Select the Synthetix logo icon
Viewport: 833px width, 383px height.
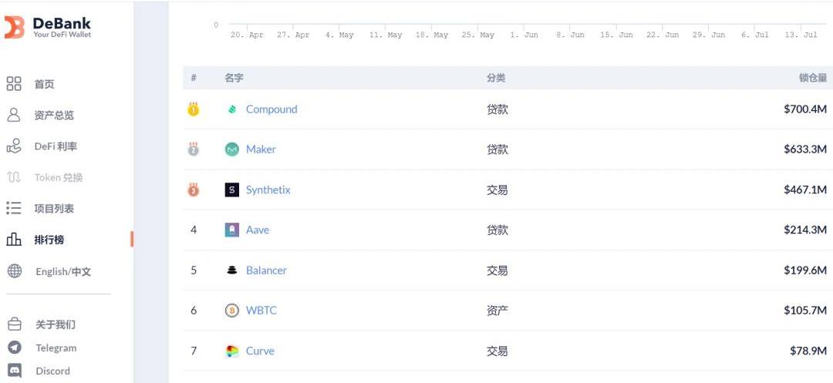[x=231, y=190]
